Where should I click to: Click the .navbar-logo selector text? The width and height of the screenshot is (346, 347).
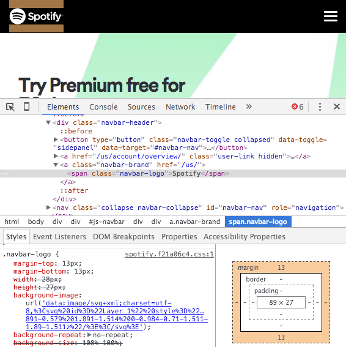point(27,254)
